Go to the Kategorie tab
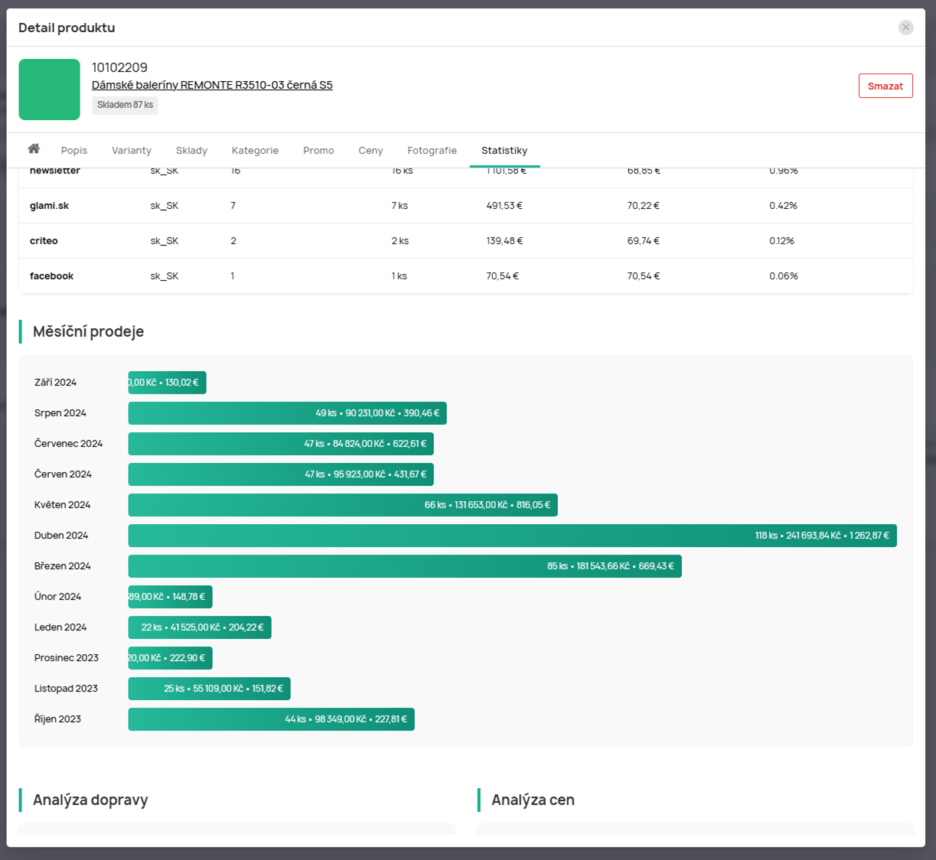The image size is (936, 860). coord(255,151)
